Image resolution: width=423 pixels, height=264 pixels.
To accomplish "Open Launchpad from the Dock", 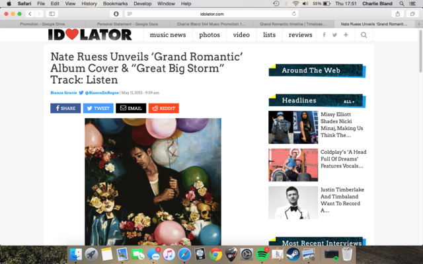I will [91, 254].
